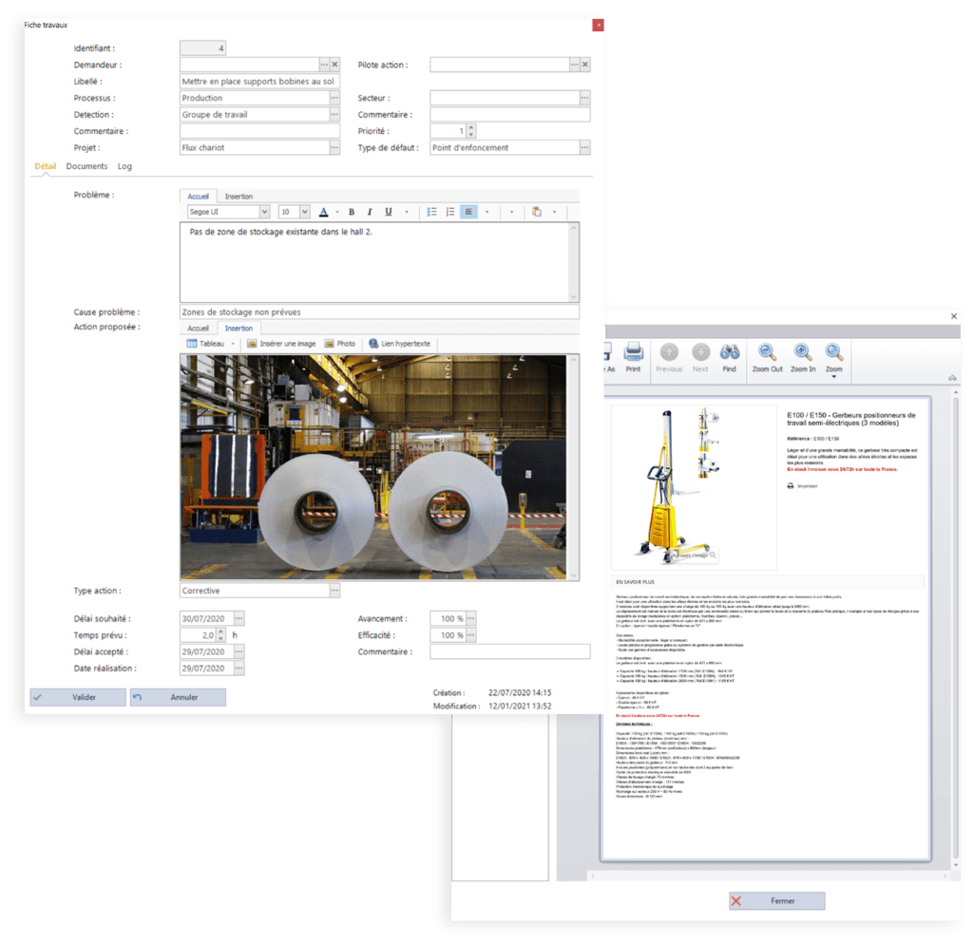Clear the Pilote action field with X

(585, 65)
